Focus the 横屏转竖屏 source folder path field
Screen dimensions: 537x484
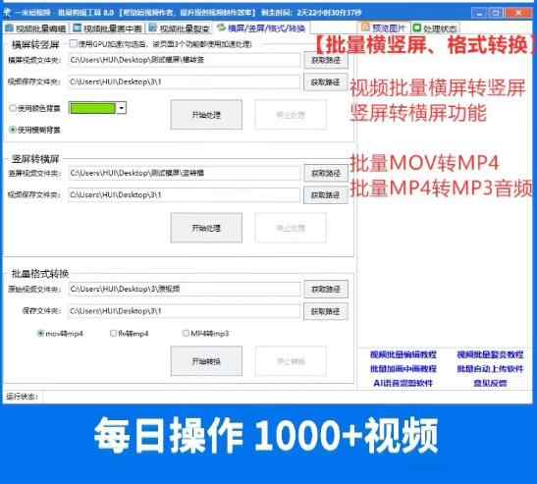tap(185, 60)
